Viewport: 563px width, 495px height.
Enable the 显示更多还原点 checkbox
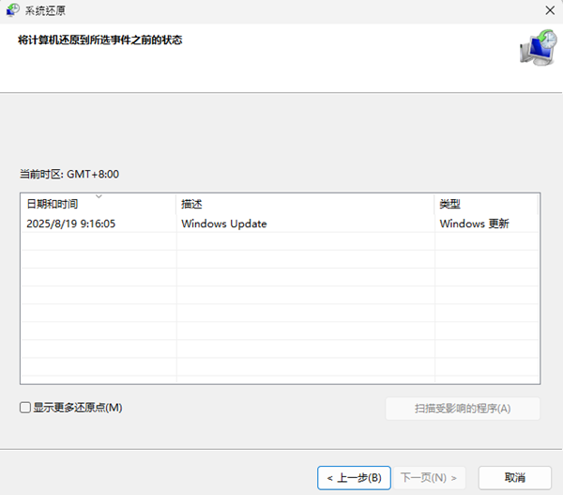[x=25, y=408]
